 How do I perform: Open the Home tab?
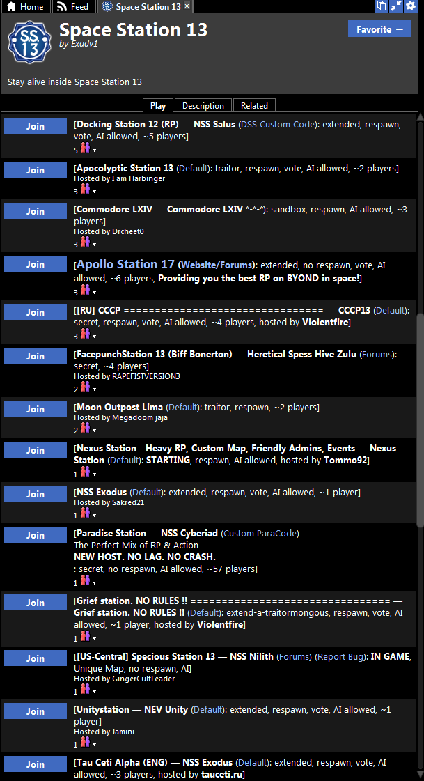pyautogui.click(x=25, y=6)
